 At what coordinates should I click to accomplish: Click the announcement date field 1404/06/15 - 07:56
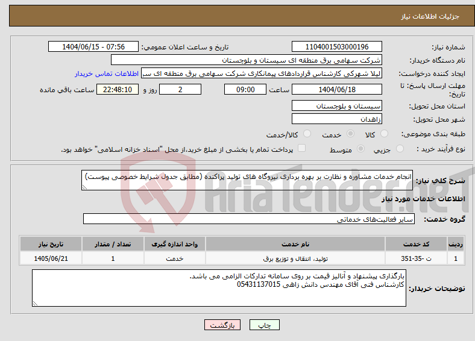click(x=93, y=46)
